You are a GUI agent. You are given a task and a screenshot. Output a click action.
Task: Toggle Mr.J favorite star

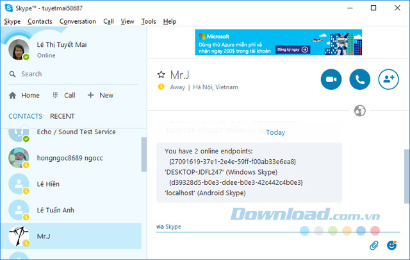coord(161,74)
